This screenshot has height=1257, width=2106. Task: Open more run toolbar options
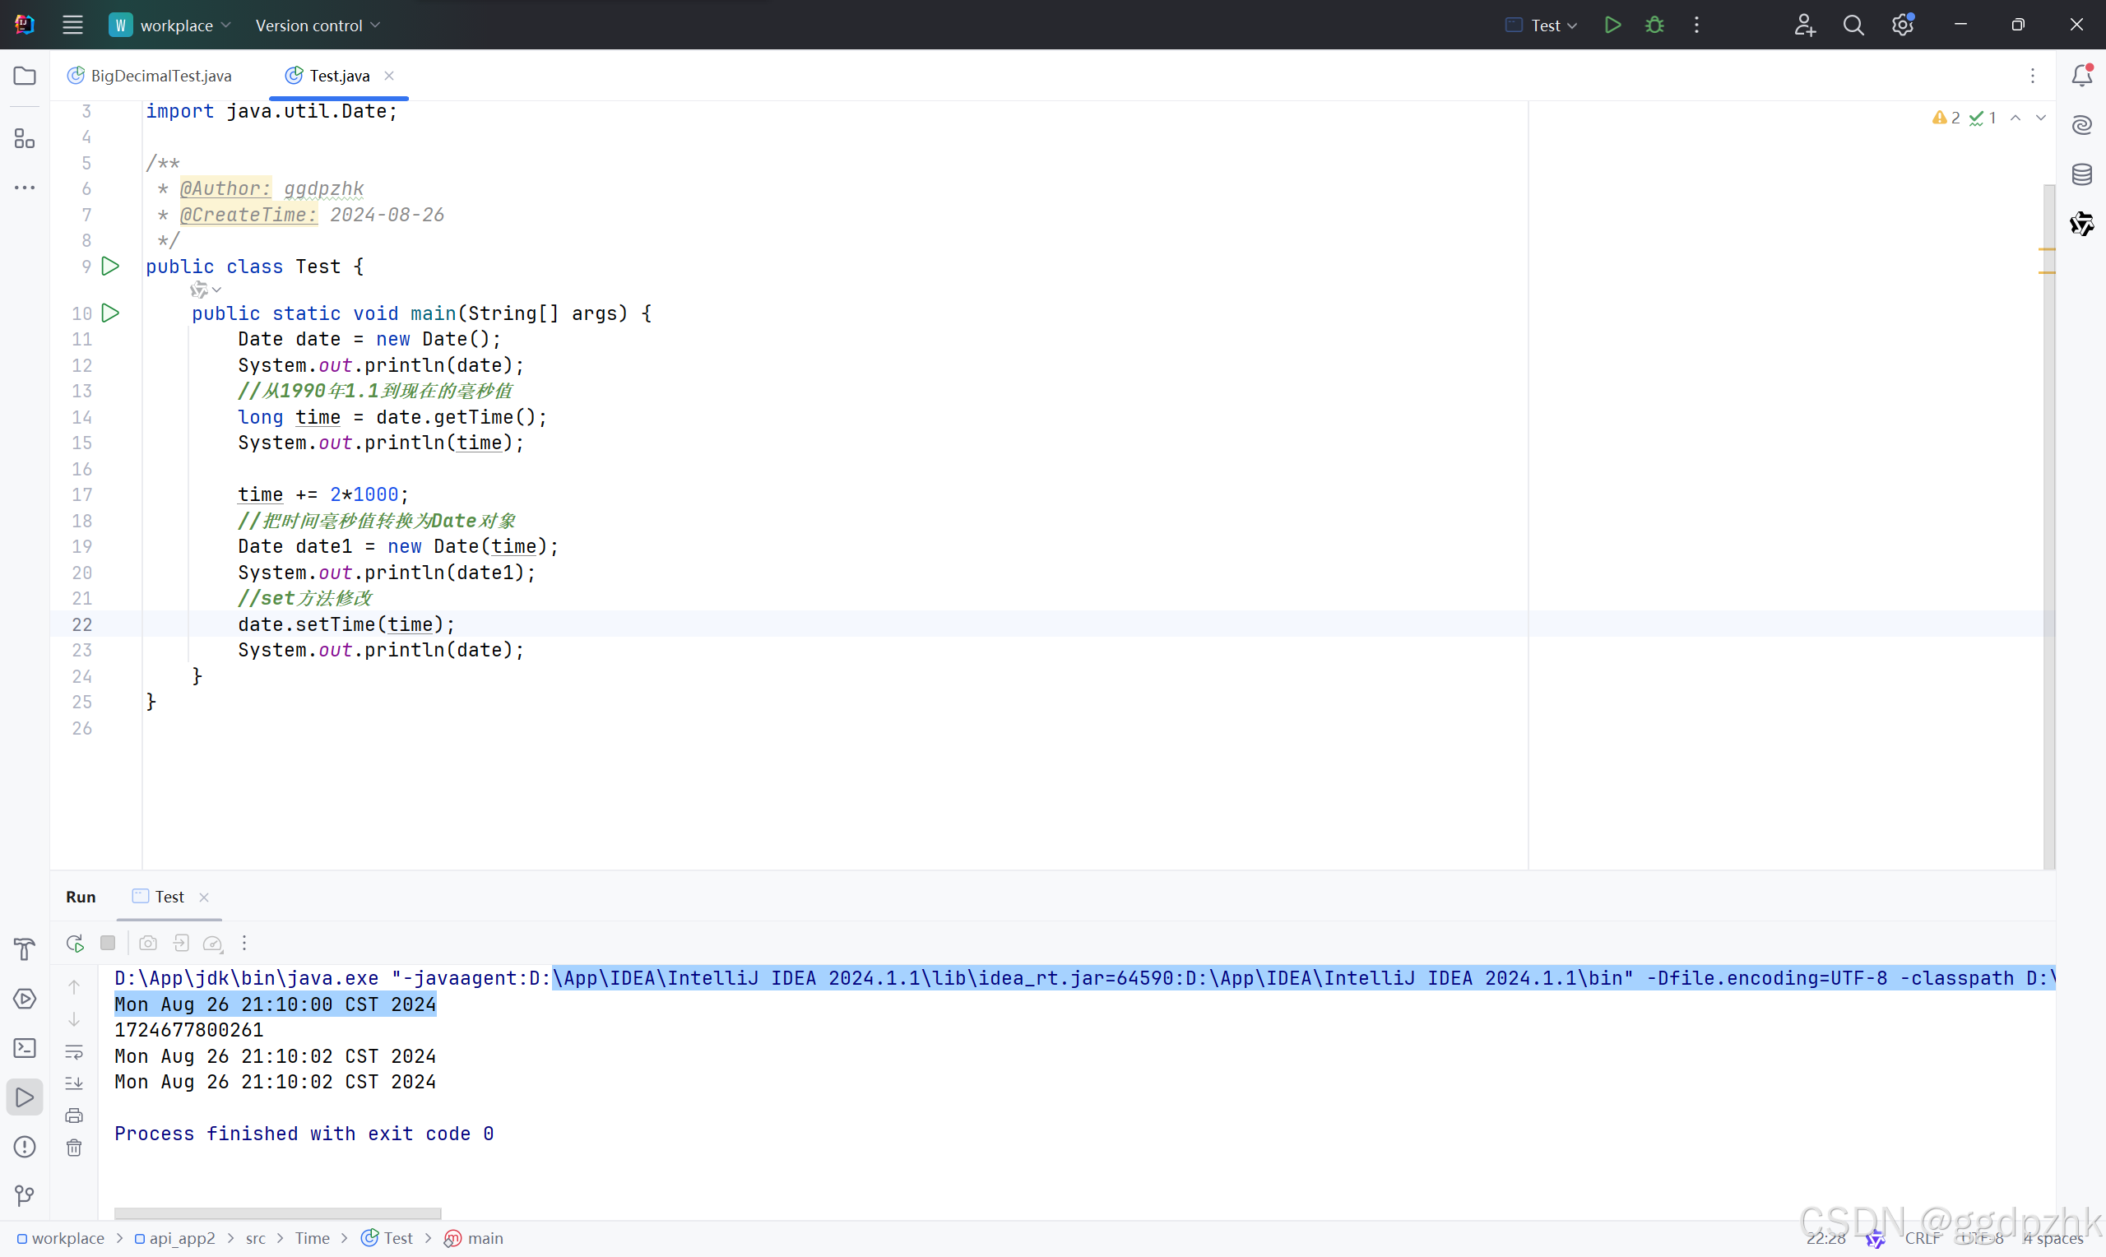[x=244, y=944]
